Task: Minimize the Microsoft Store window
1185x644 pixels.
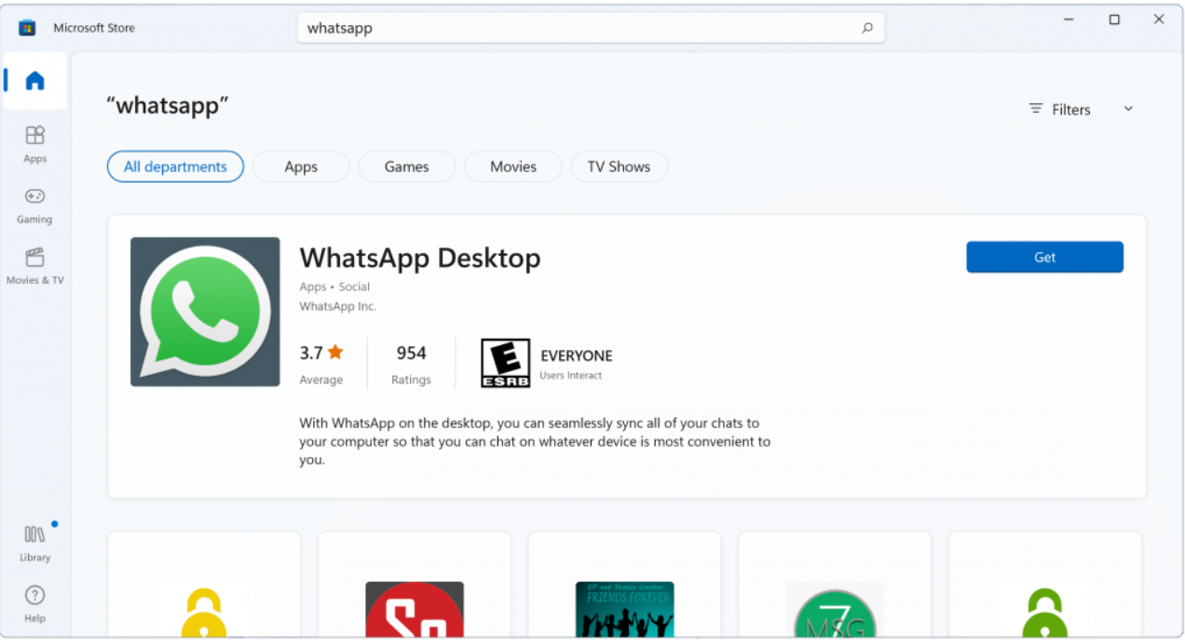Action: (1070, 20)
